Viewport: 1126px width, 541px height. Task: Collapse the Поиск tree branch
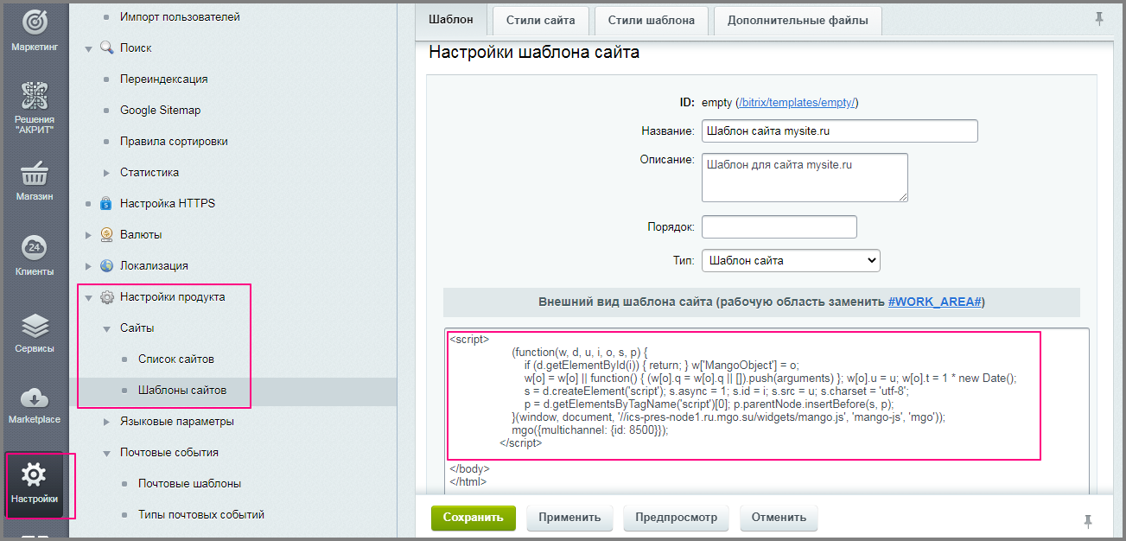tap(88, 48)
